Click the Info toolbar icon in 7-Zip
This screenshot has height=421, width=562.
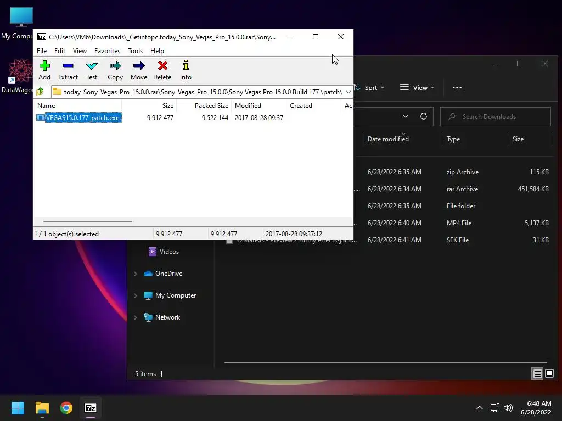pos(186,70)
